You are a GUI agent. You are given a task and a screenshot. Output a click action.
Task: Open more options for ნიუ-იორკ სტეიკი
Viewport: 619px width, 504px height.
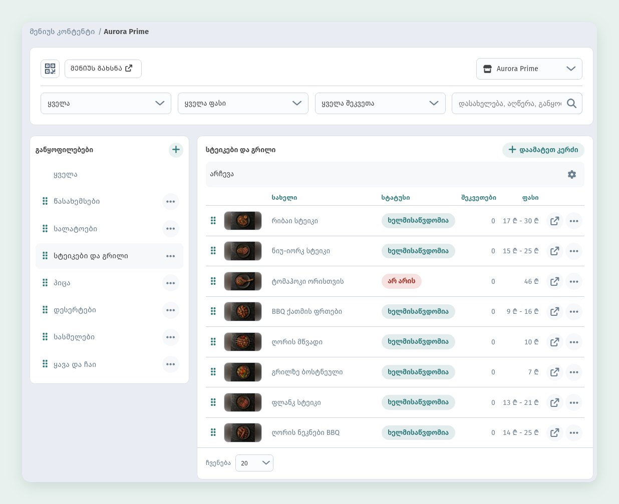coord(574,251)
